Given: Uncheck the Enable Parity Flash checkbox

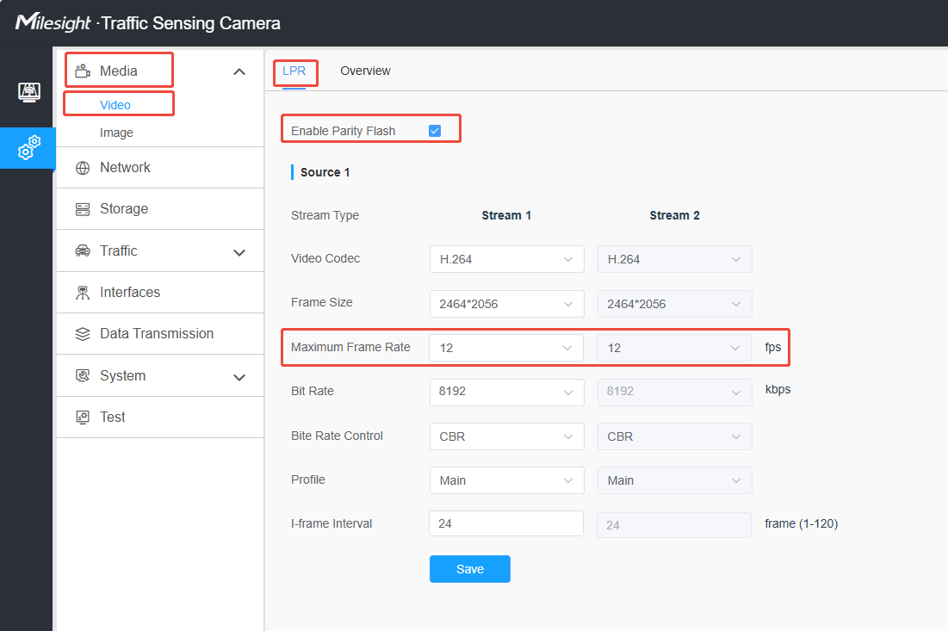Looking at the screenshot, I should [x=435, y=131].
